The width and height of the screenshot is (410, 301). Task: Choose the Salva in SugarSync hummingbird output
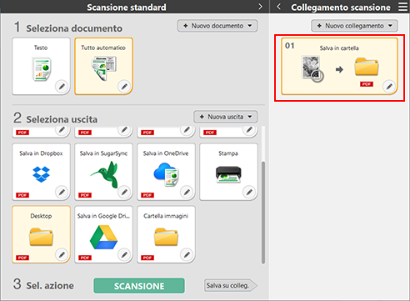pos(103,172)
